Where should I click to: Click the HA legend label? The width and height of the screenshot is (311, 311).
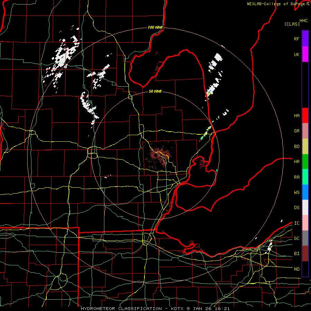point(296,115)
